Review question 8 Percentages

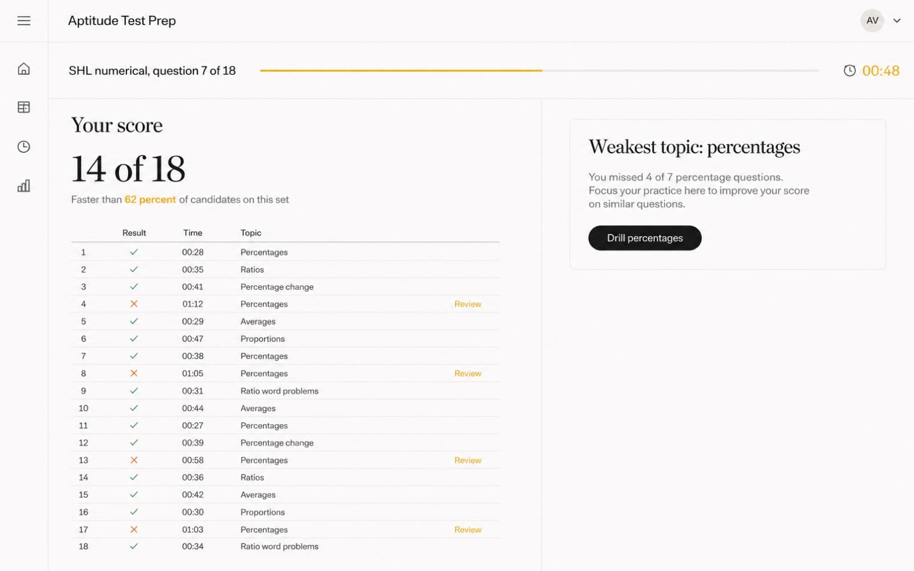pos(468,373)
